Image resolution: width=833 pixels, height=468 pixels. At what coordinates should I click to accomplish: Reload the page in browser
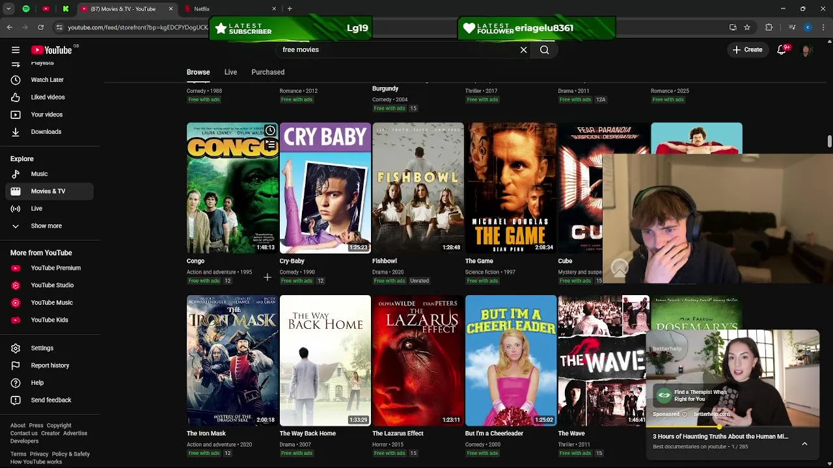tap(40, 27)
